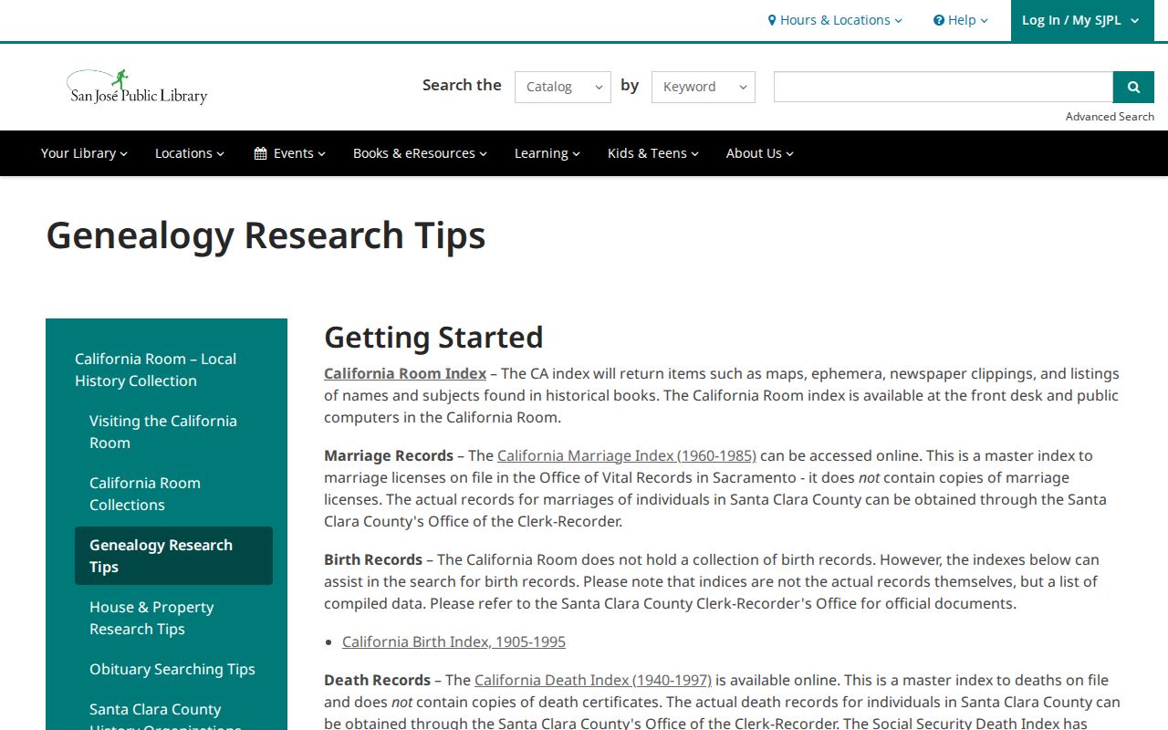1168x730 pixels.
Task: Open the Keyword search type dropdown
Action: (704, 87)
